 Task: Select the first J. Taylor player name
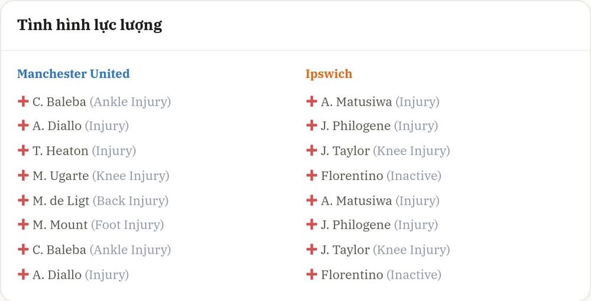[345, 151]
